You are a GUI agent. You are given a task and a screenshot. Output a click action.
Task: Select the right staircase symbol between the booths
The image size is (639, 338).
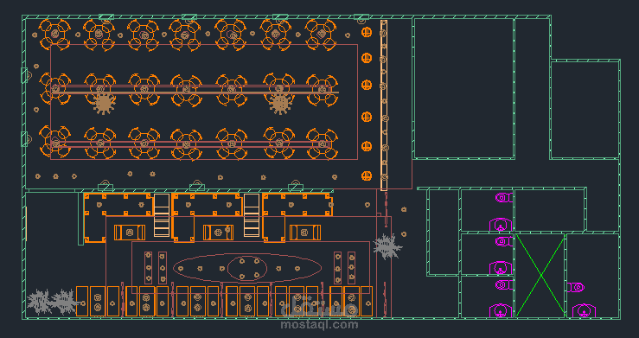coord(252,215)
